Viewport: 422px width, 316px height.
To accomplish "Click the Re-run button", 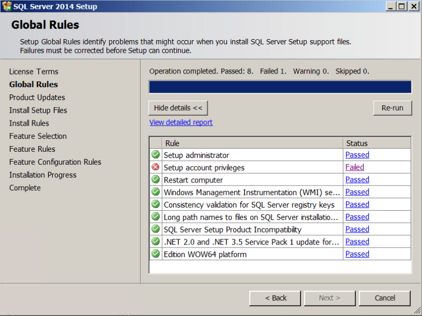I will [x=392, y=108].
